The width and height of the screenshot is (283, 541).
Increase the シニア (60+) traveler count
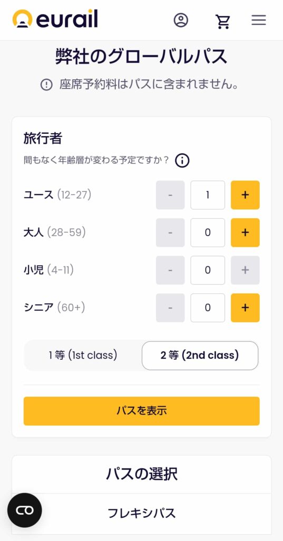(x=245, y=308)
